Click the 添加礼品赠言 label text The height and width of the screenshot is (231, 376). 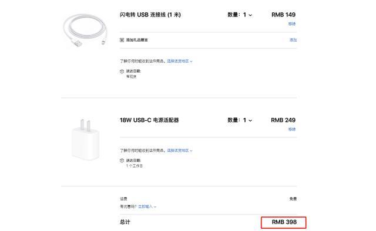click(137, 40)
